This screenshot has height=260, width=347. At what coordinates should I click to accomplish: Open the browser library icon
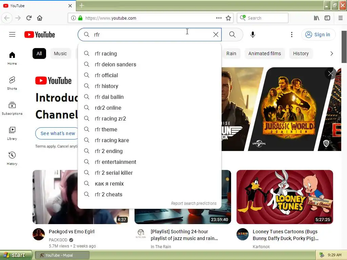point(317,18)
